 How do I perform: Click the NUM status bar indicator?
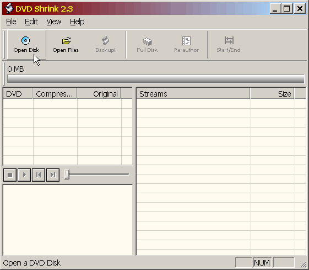coord(262,263)
